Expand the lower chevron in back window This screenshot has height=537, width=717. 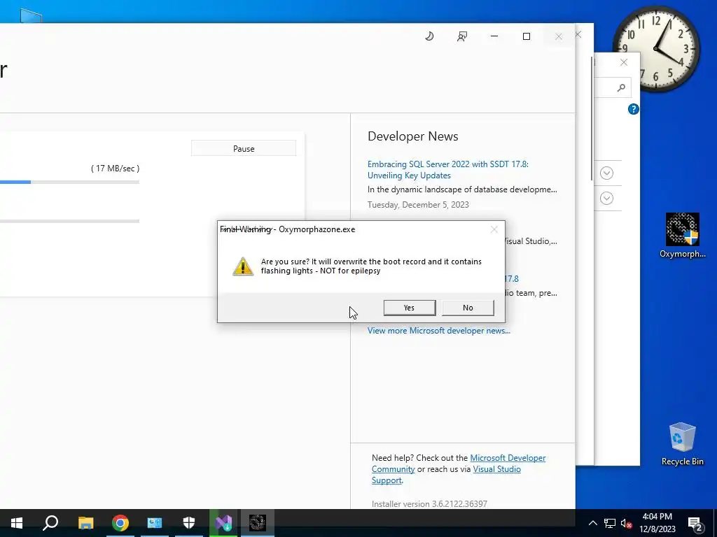(607, 198)
